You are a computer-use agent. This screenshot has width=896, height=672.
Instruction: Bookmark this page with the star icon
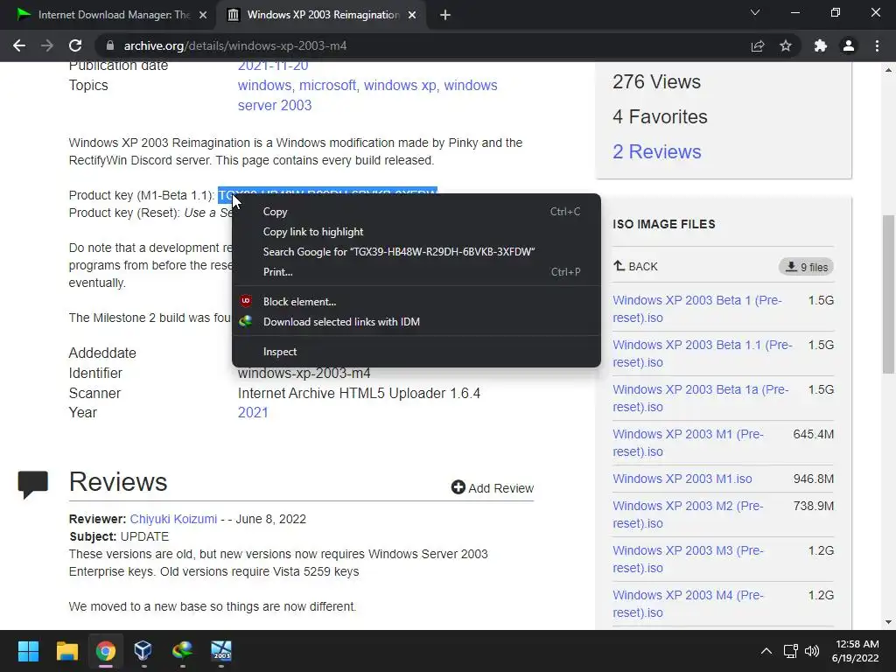(x=786, y=45)
